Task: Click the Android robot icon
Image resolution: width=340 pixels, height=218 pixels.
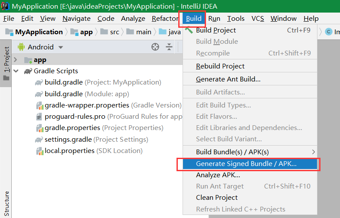Action: point(21,47)
